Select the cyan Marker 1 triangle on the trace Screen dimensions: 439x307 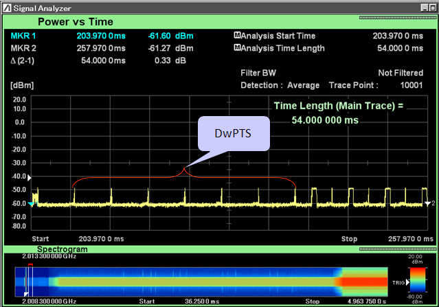tap(31, 204)
